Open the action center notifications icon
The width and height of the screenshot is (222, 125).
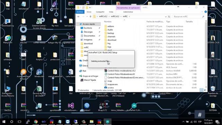click(x=217, y=122)
